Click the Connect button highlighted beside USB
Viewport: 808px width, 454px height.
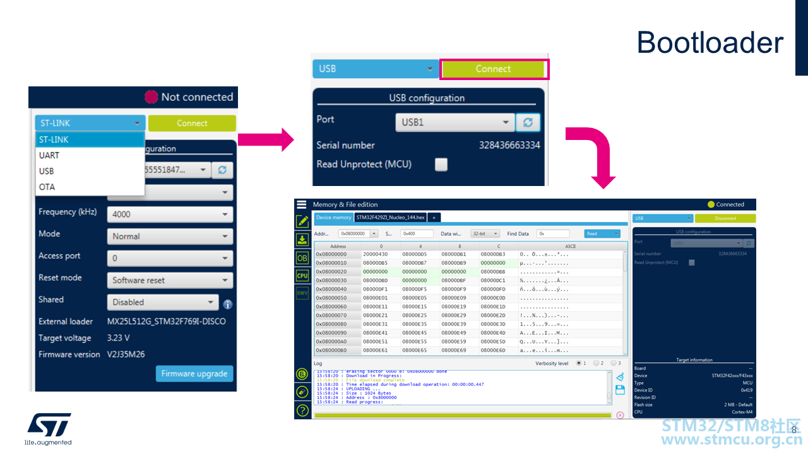click(494, 69)
